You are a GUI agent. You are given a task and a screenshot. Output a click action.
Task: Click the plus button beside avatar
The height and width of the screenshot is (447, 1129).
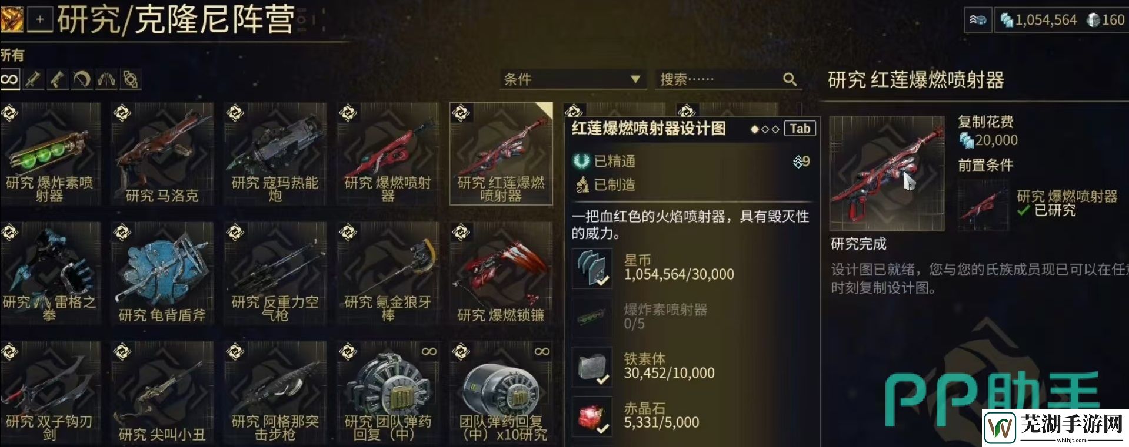40,19
